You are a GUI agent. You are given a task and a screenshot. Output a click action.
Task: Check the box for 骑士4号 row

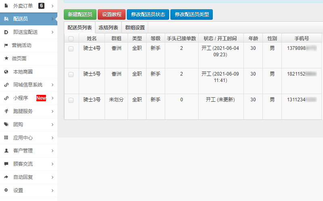coord(71,49)
